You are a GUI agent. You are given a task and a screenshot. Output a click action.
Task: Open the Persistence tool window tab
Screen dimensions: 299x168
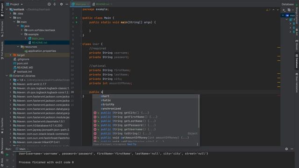point(2,146)
